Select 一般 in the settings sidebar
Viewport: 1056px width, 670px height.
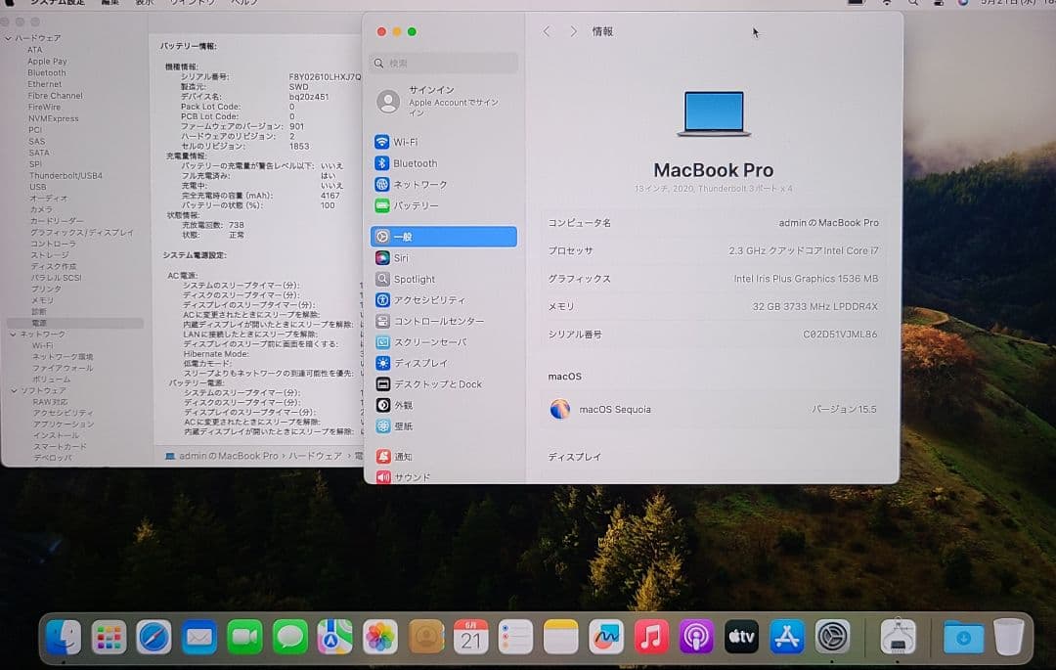pyautogui.click(x=443, y=237)
